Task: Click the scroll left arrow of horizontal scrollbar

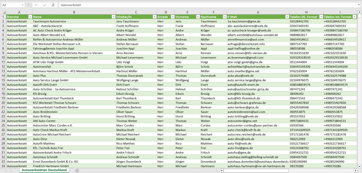Action: (x=222, y=170)
